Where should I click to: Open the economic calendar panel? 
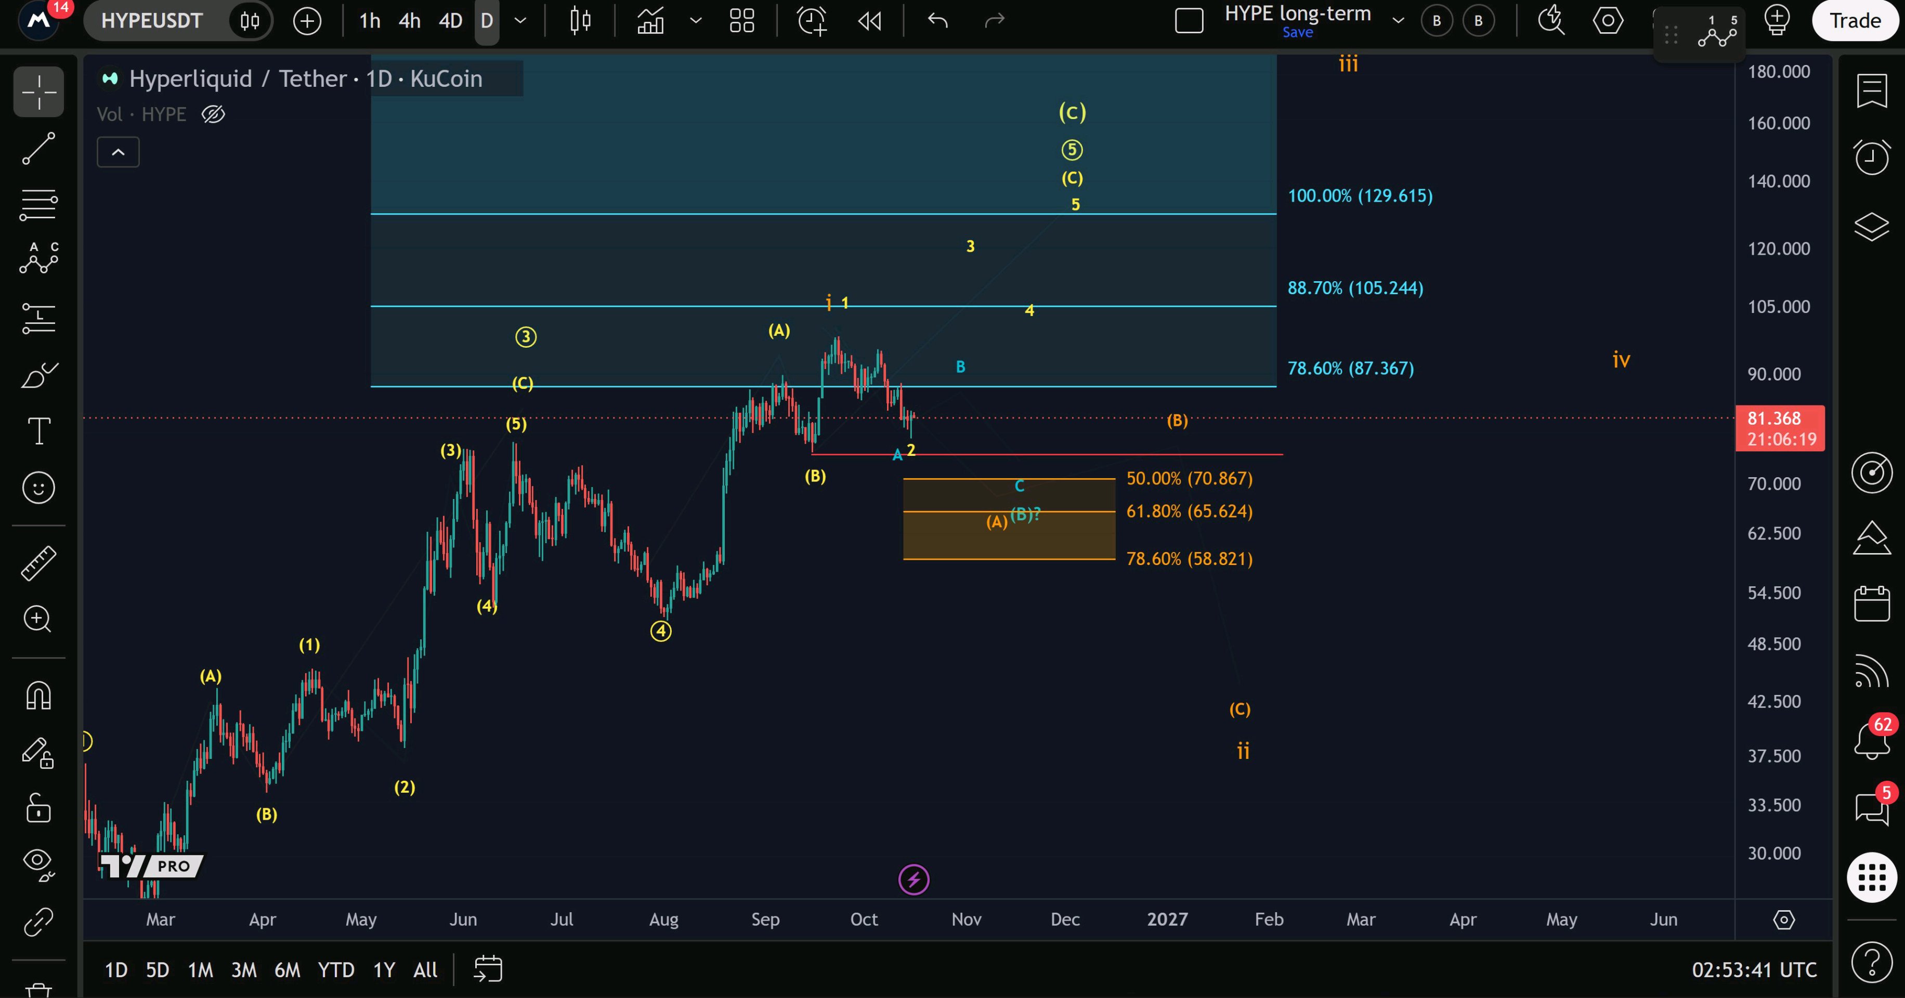click(1872, 603)
